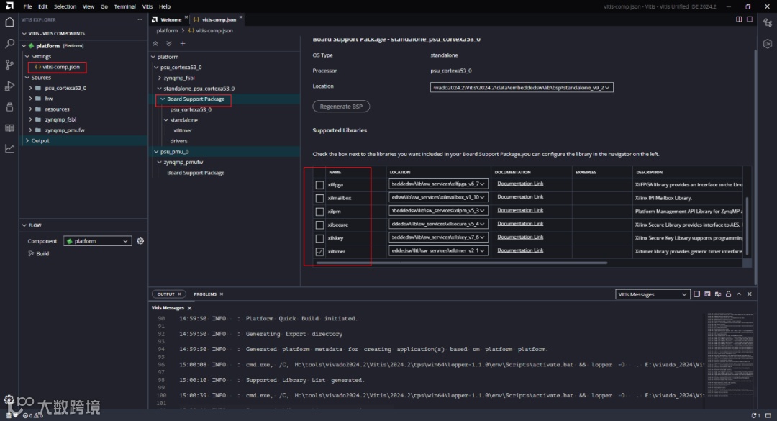Enable the xilmailbox library checkbox
This screenshot has height=421, width=777.
[319, 199]
